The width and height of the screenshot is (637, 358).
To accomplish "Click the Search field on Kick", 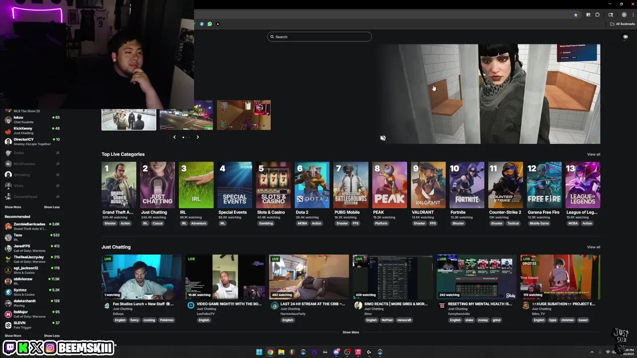I will point(319,37).
